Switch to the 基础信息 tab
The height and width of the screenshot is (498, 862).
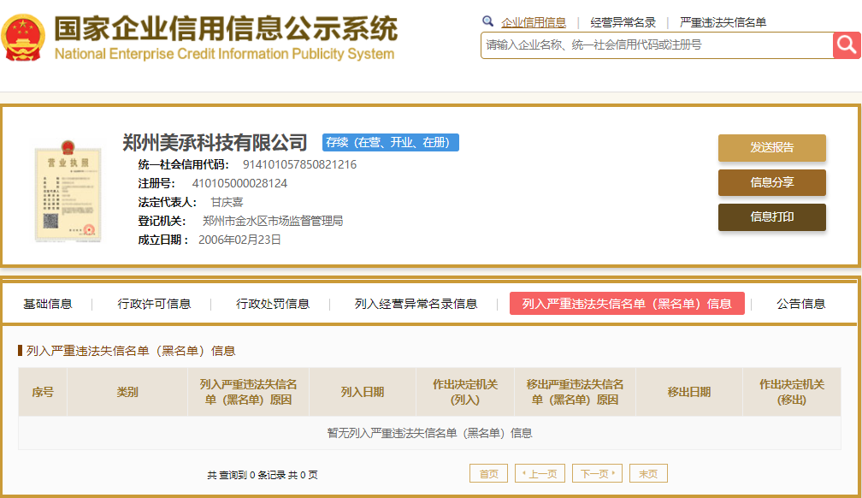click(47, 304)
